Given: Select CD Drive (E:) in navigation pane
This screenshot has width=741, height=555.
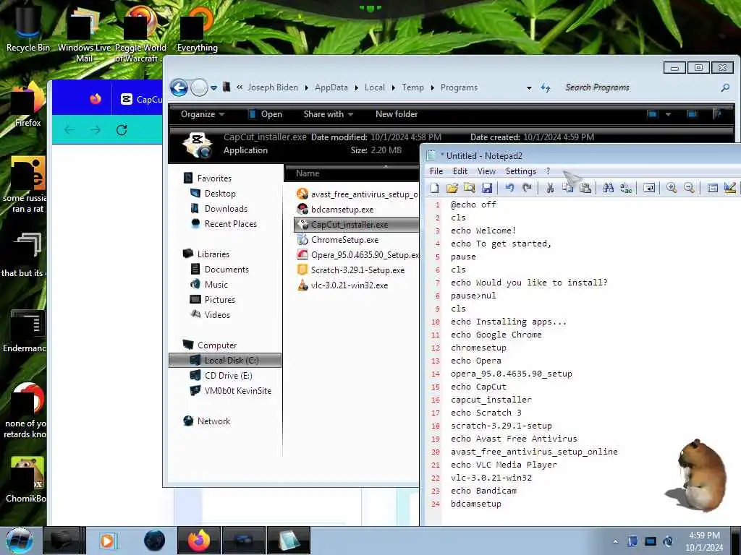Looking at the screenshot, I should [x=228, y=375].
